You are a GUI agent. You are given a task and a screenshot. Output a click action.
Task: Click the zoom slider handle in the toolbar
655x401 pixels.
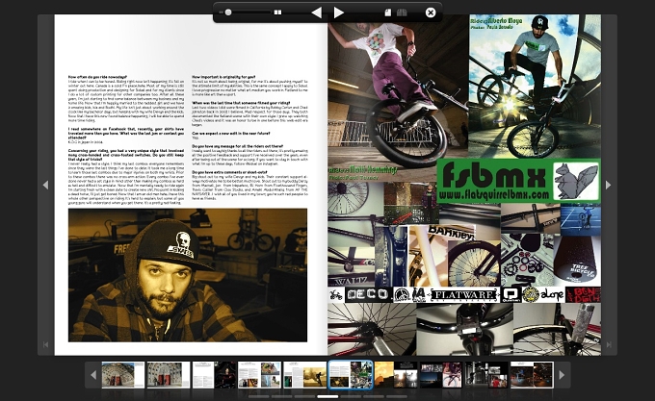[x=228, y=13]
